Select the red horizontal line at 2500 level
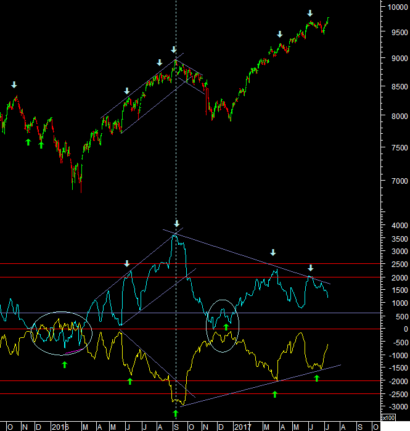Image resolution: width=410 pixels, height=431 pixels. pos(190,264)
